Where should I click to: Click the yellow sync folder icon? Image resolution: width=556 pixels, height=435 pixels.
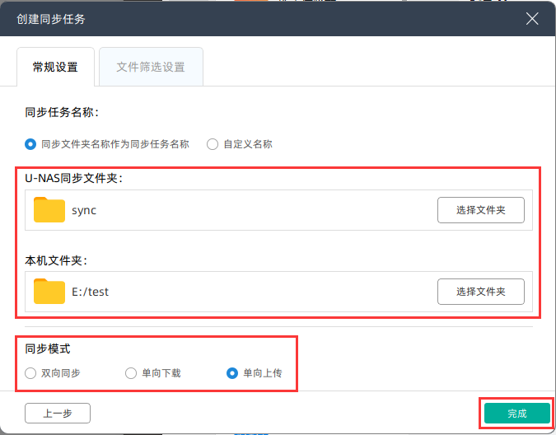tap(49, 210)
